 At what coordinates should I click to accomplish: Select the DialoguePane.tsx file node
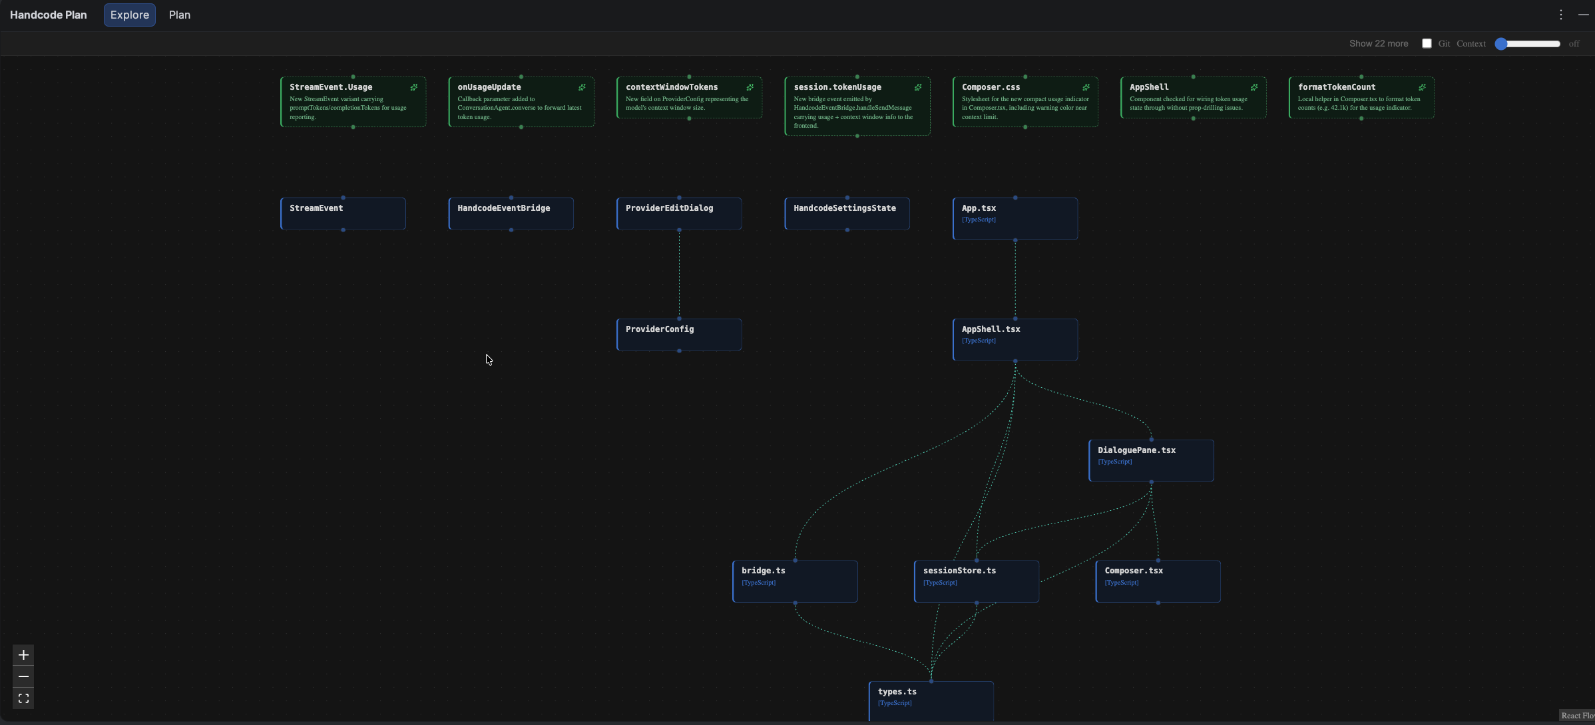click(1151, 460)
